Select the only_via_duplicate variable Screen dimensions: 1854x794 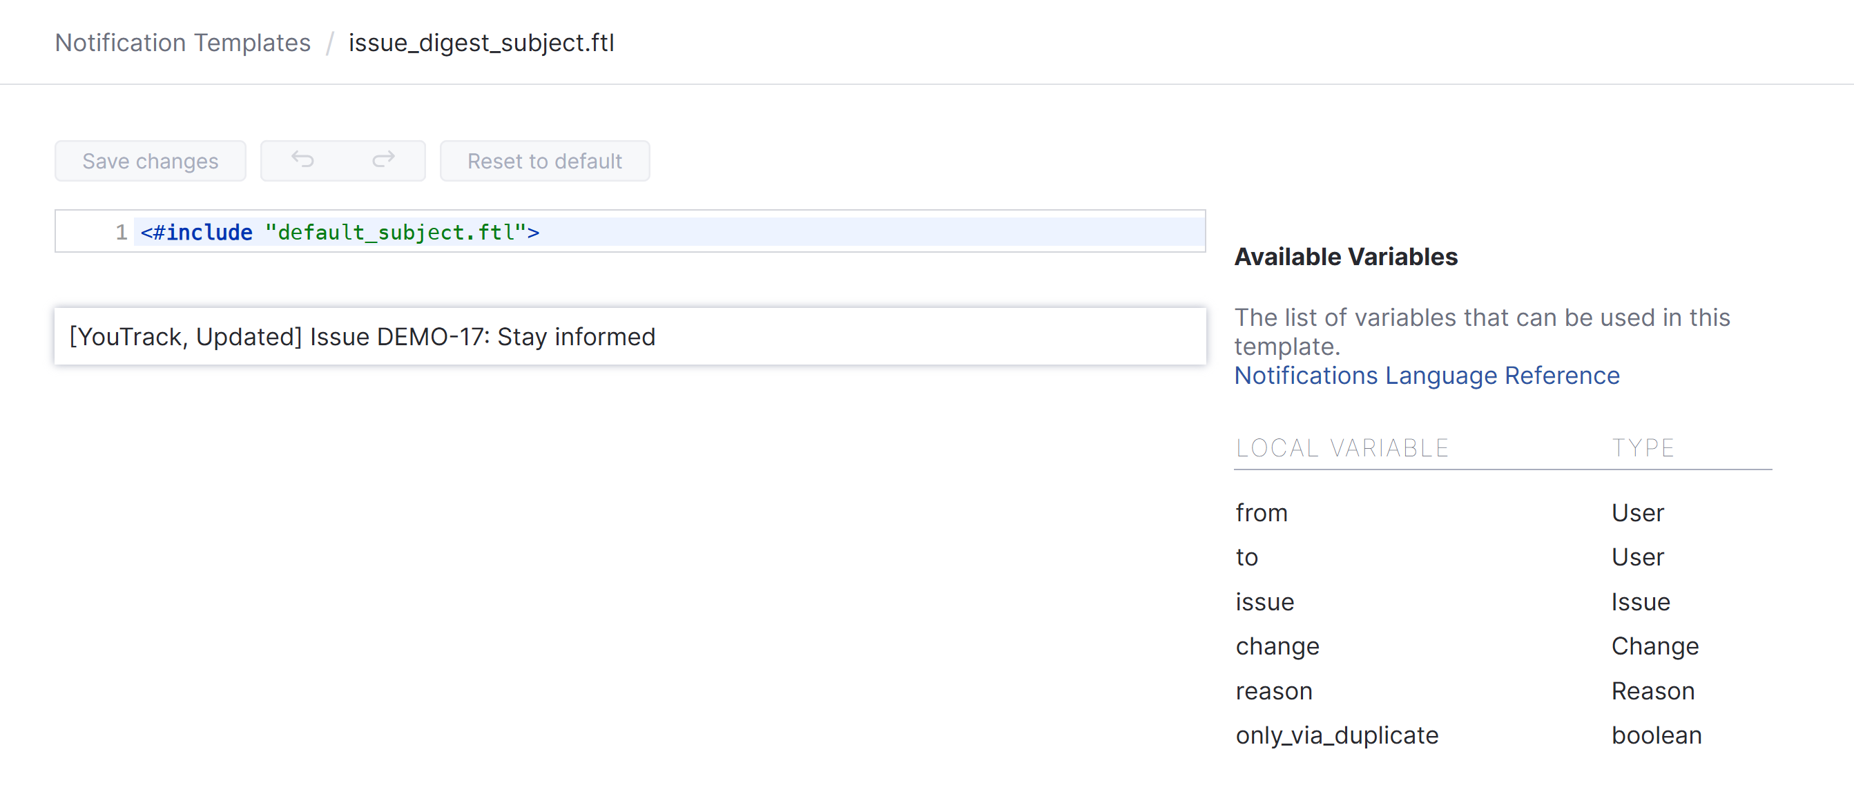pos(1337,735)
